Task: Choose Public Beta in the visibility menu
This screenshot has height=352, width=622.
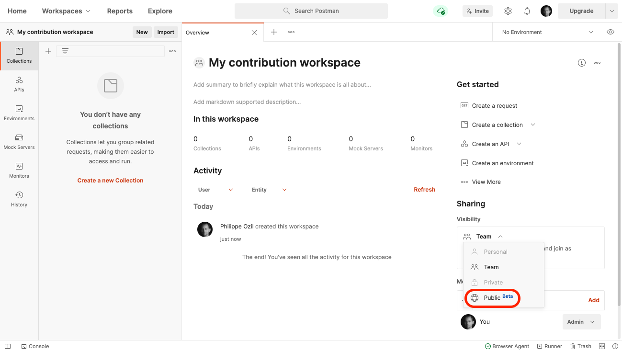Action: pyautogui.click(x=503, y=298)
